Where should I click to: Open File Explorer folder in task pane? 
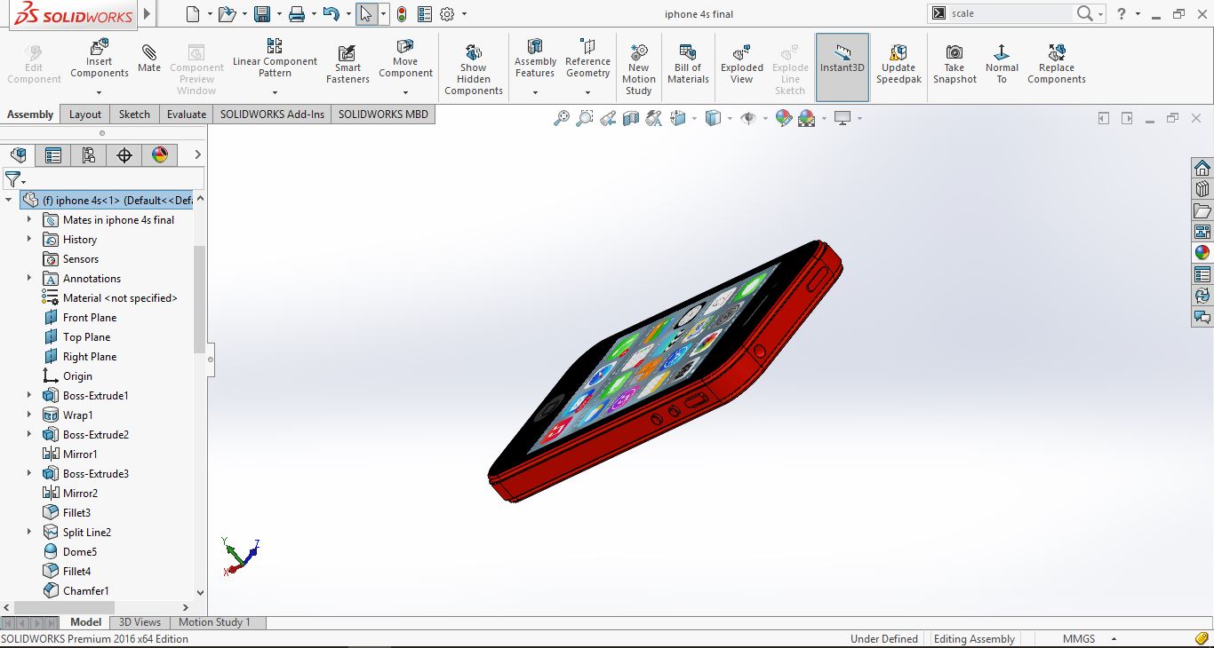point(1202,211)
